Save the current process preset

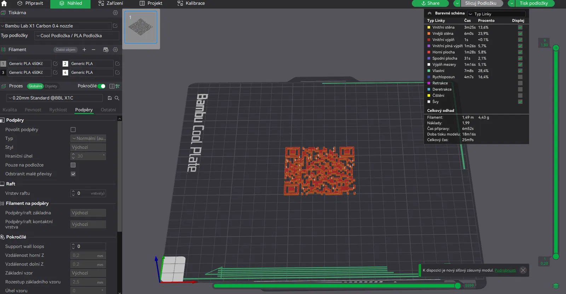tap(110, 98)
